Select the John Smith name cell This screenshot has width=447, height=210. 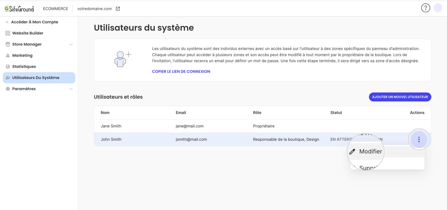(111, 139)
